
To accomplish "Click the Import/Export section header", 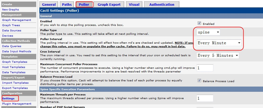I will pos(19,77).
